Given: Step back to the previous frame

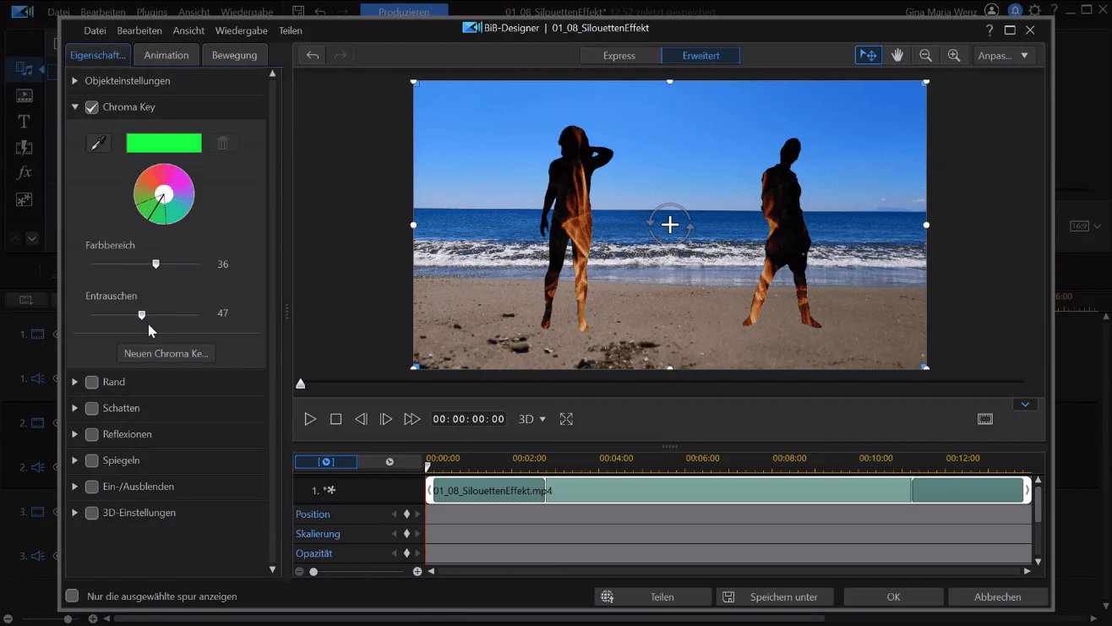Looking at the screenshot, I should pos(361,419).
